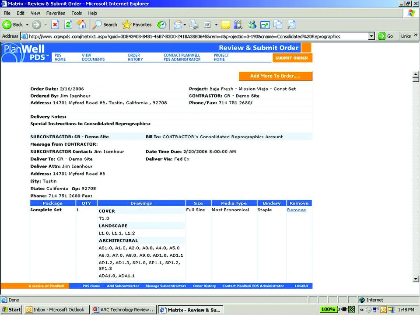The image size is (420, 315).
Task: Click the wireless network tray icon
Action: coord(376,310)
